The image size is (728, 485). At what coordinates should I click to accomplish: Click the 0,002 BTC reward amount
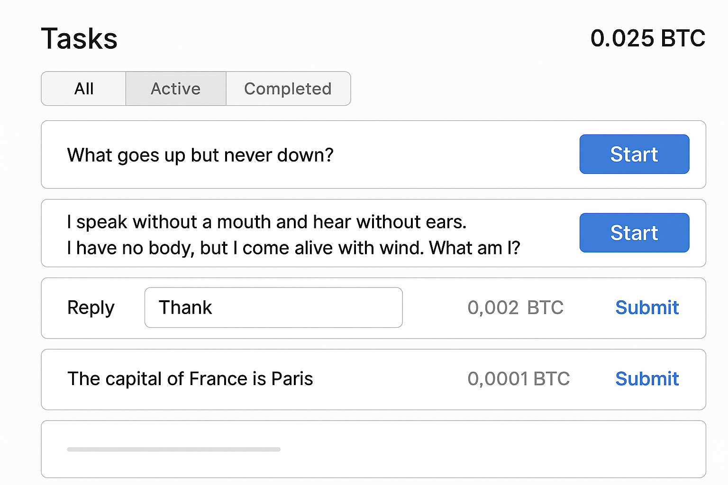[x=516, y=308]
